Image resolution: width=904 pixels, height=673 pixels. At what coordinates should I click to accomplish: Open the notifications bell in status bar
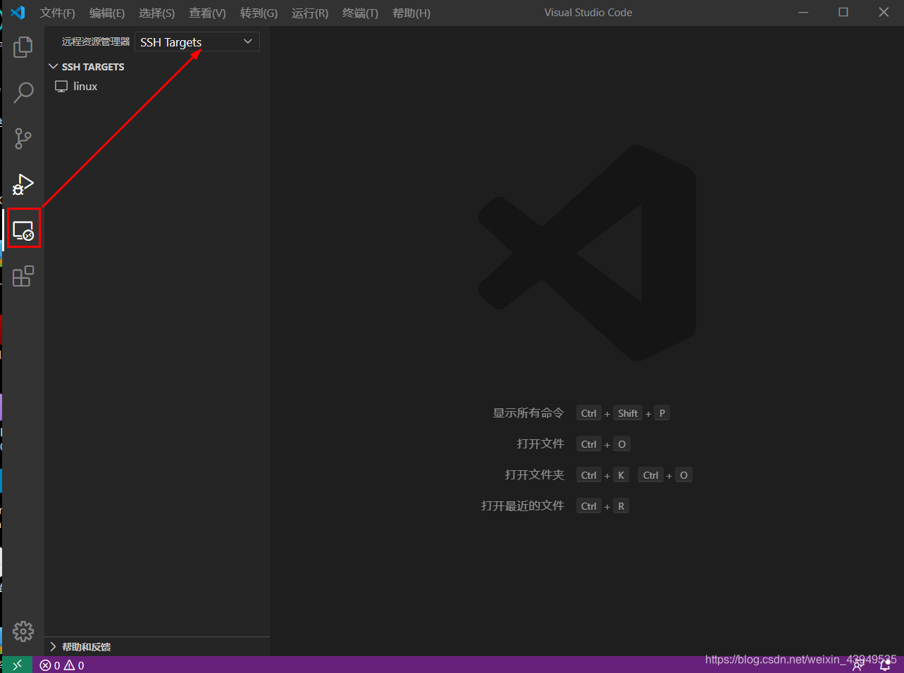[885, 665]
